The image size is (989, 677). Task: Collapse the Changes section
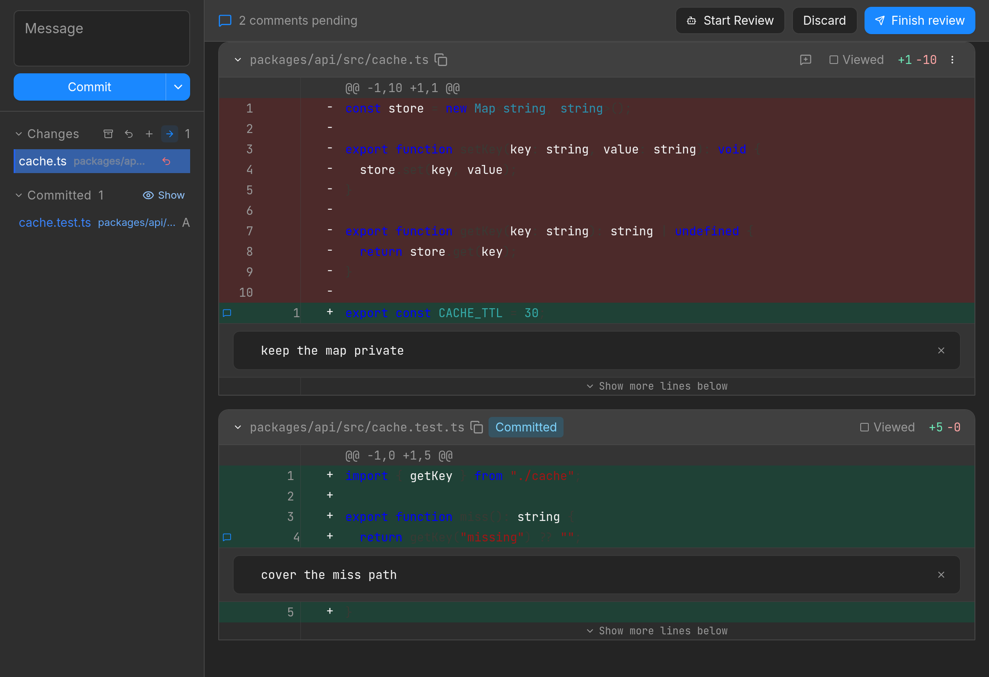(x=19, y=134)
